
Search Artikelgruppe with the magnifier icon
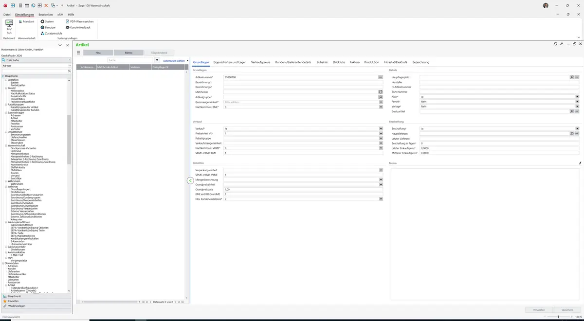pyautogui.click(x=381, y=97)
